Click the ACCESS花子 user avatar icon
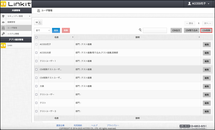Screen dimensions: 215x130 pyautogui.click(x=189, y=4)
